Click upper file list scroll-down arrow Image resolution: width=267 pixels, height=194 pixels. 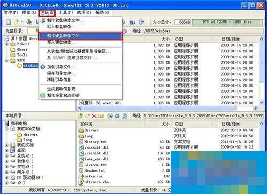(x=261, y=103)
